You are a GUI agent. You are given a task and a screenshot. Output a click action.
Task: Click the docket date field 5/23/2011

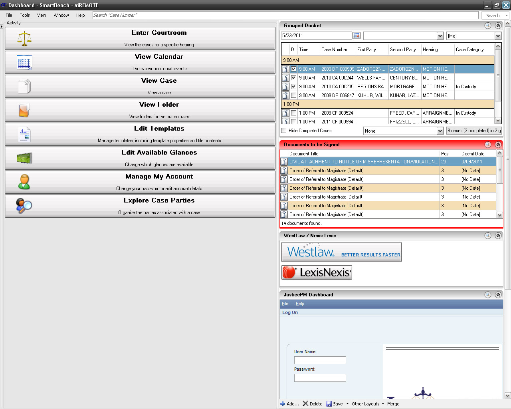pos(316,36)
